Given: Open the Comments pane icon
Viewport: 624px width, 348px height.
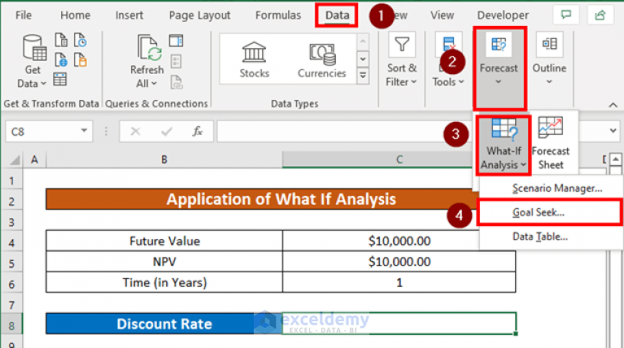Looking at the screenshot, I should [566, 15].
